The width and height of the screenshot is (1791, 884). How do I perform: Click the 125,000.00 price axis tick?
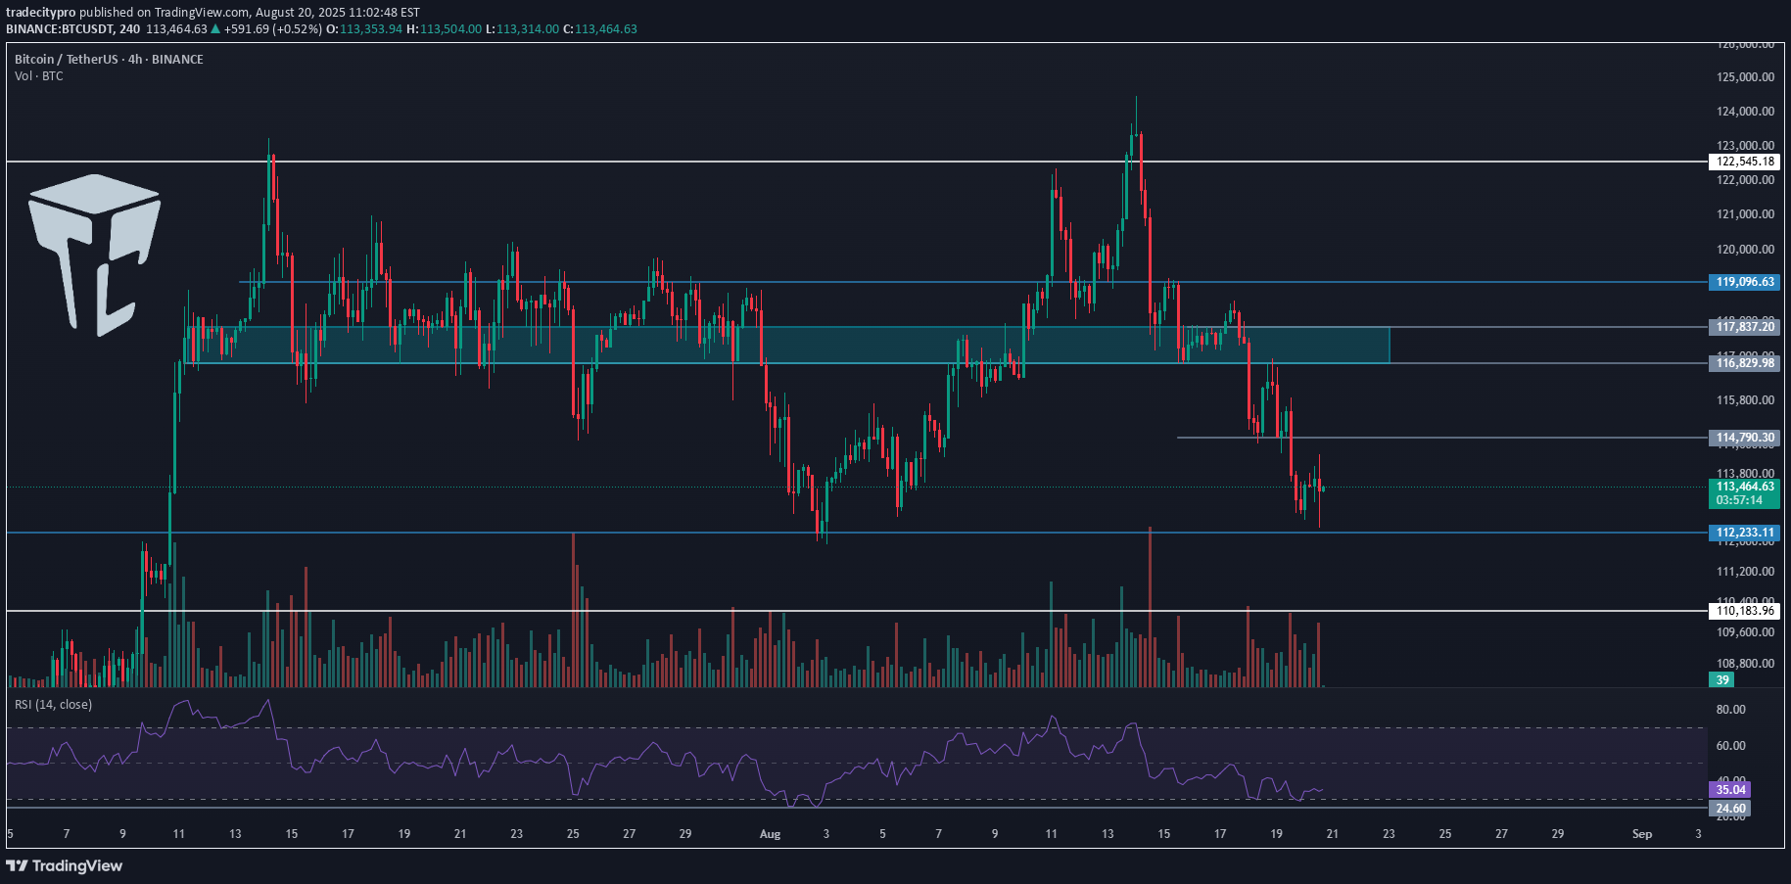point(1745,76)
